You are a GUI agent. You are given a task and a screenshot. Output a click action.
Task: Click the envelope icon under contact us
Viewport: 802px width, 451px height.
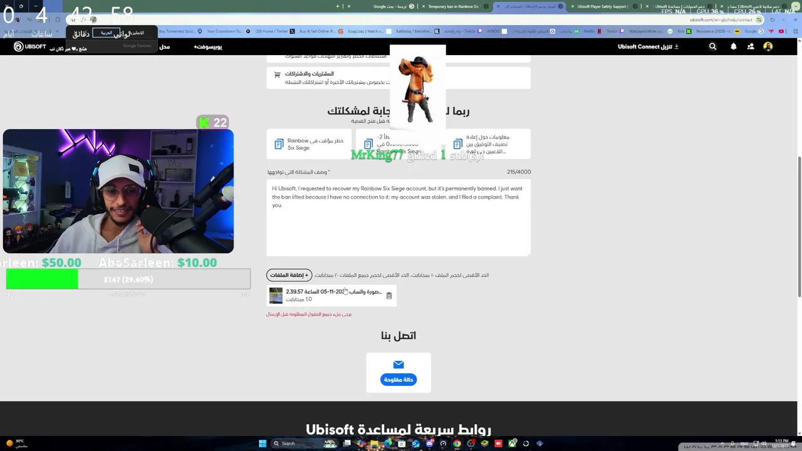pos(398,365)
